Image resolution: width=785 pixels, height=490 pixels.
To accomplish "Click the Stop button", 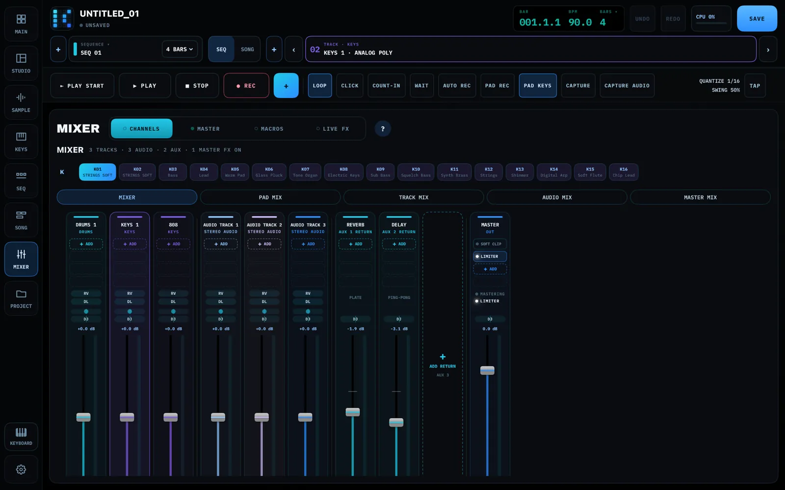I will (x=197, y=85).
